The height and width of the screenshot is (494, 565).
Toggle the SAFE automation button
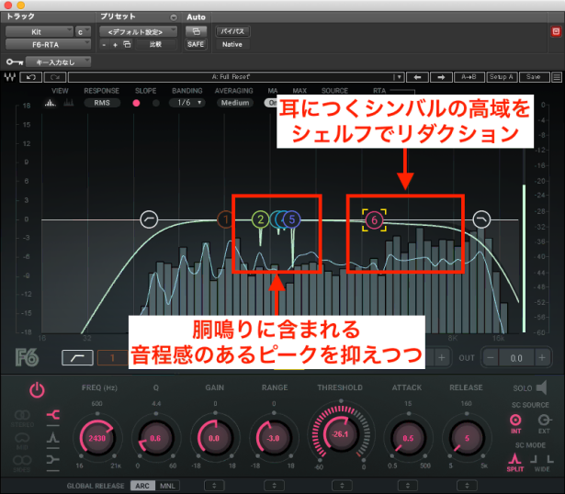click(x=196, y=44)
